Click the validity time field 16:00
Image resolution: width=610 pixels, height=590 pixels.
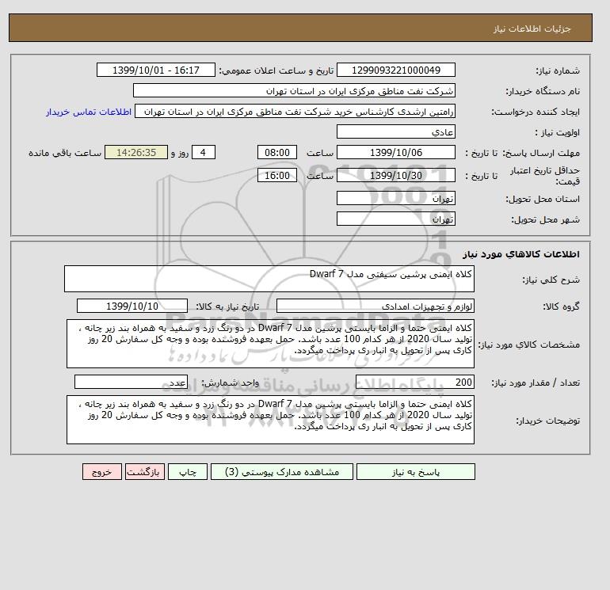click(277, 175)
